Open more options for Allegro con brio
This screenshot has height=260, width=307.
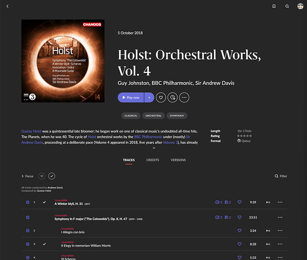pyautogui.click(x=280, y=230)
